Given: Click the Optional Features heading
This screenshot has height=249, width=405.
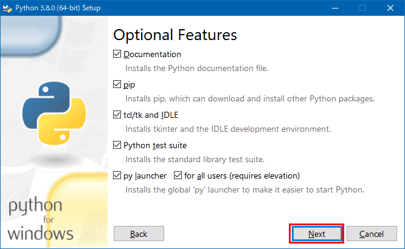Looking at the screenshot, I should pos(175,35).
